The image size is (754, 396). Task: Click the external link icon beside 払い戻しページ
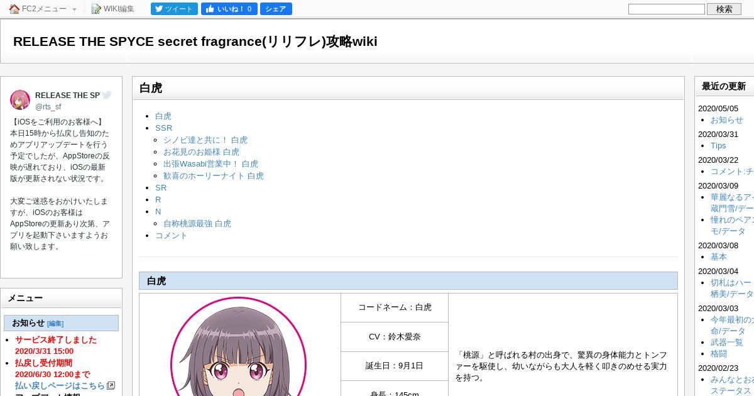(111, 386)
